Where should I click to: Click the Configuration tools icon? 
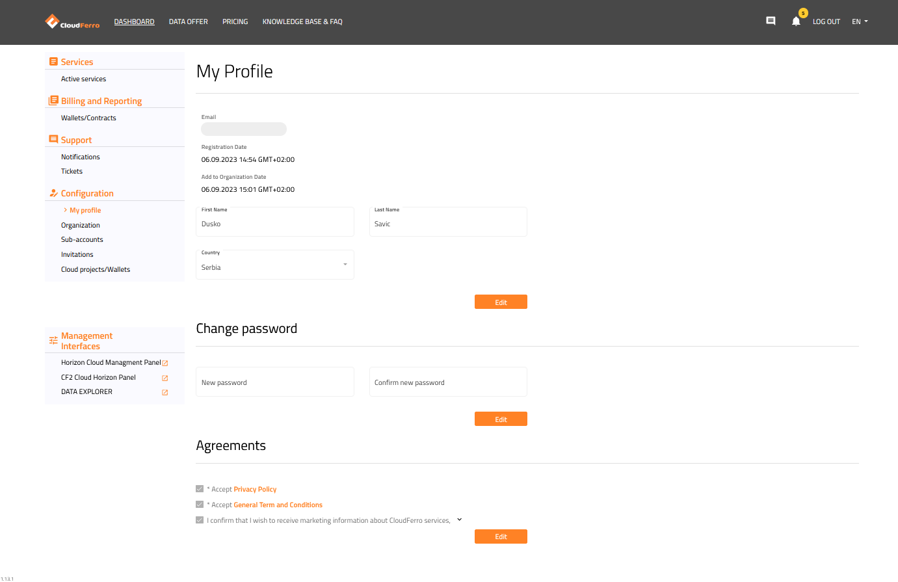tap(53, 192)
